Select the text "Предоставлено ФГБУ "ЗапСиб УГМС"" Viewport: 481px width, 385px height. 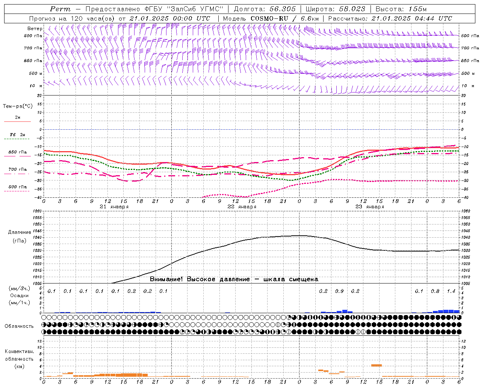click(x=154, y=9)
